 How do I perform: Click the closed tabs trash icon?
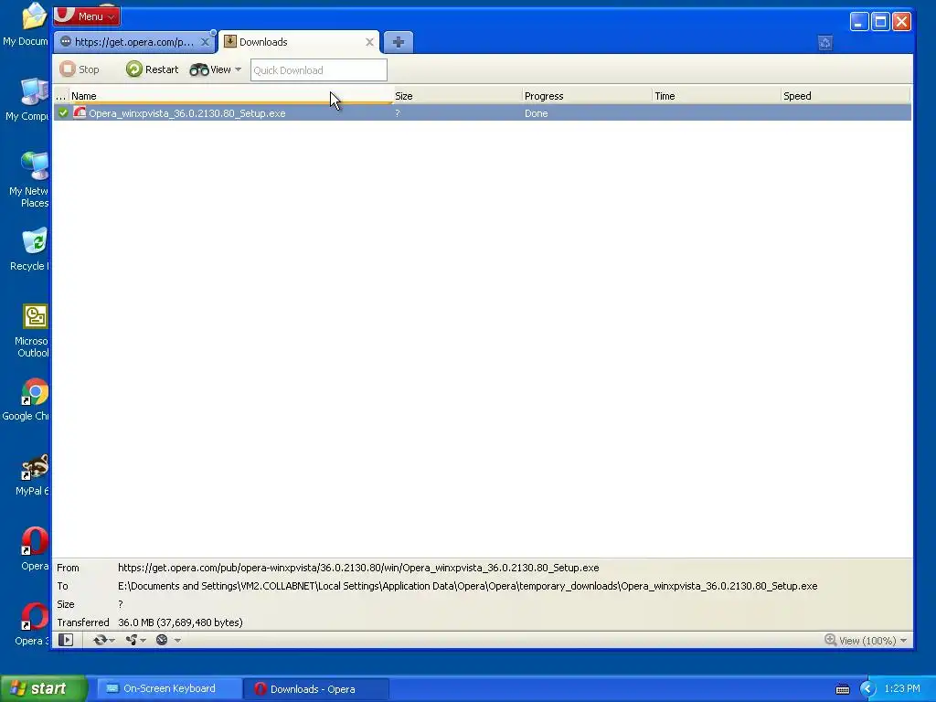(x=825, y=42)
